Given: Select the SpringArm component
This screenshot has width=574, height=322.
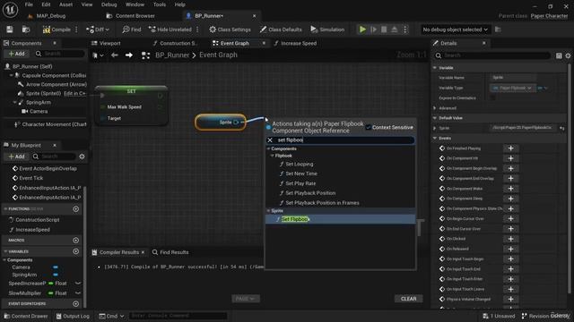Looking at the screenshot, I should (39, 102).
